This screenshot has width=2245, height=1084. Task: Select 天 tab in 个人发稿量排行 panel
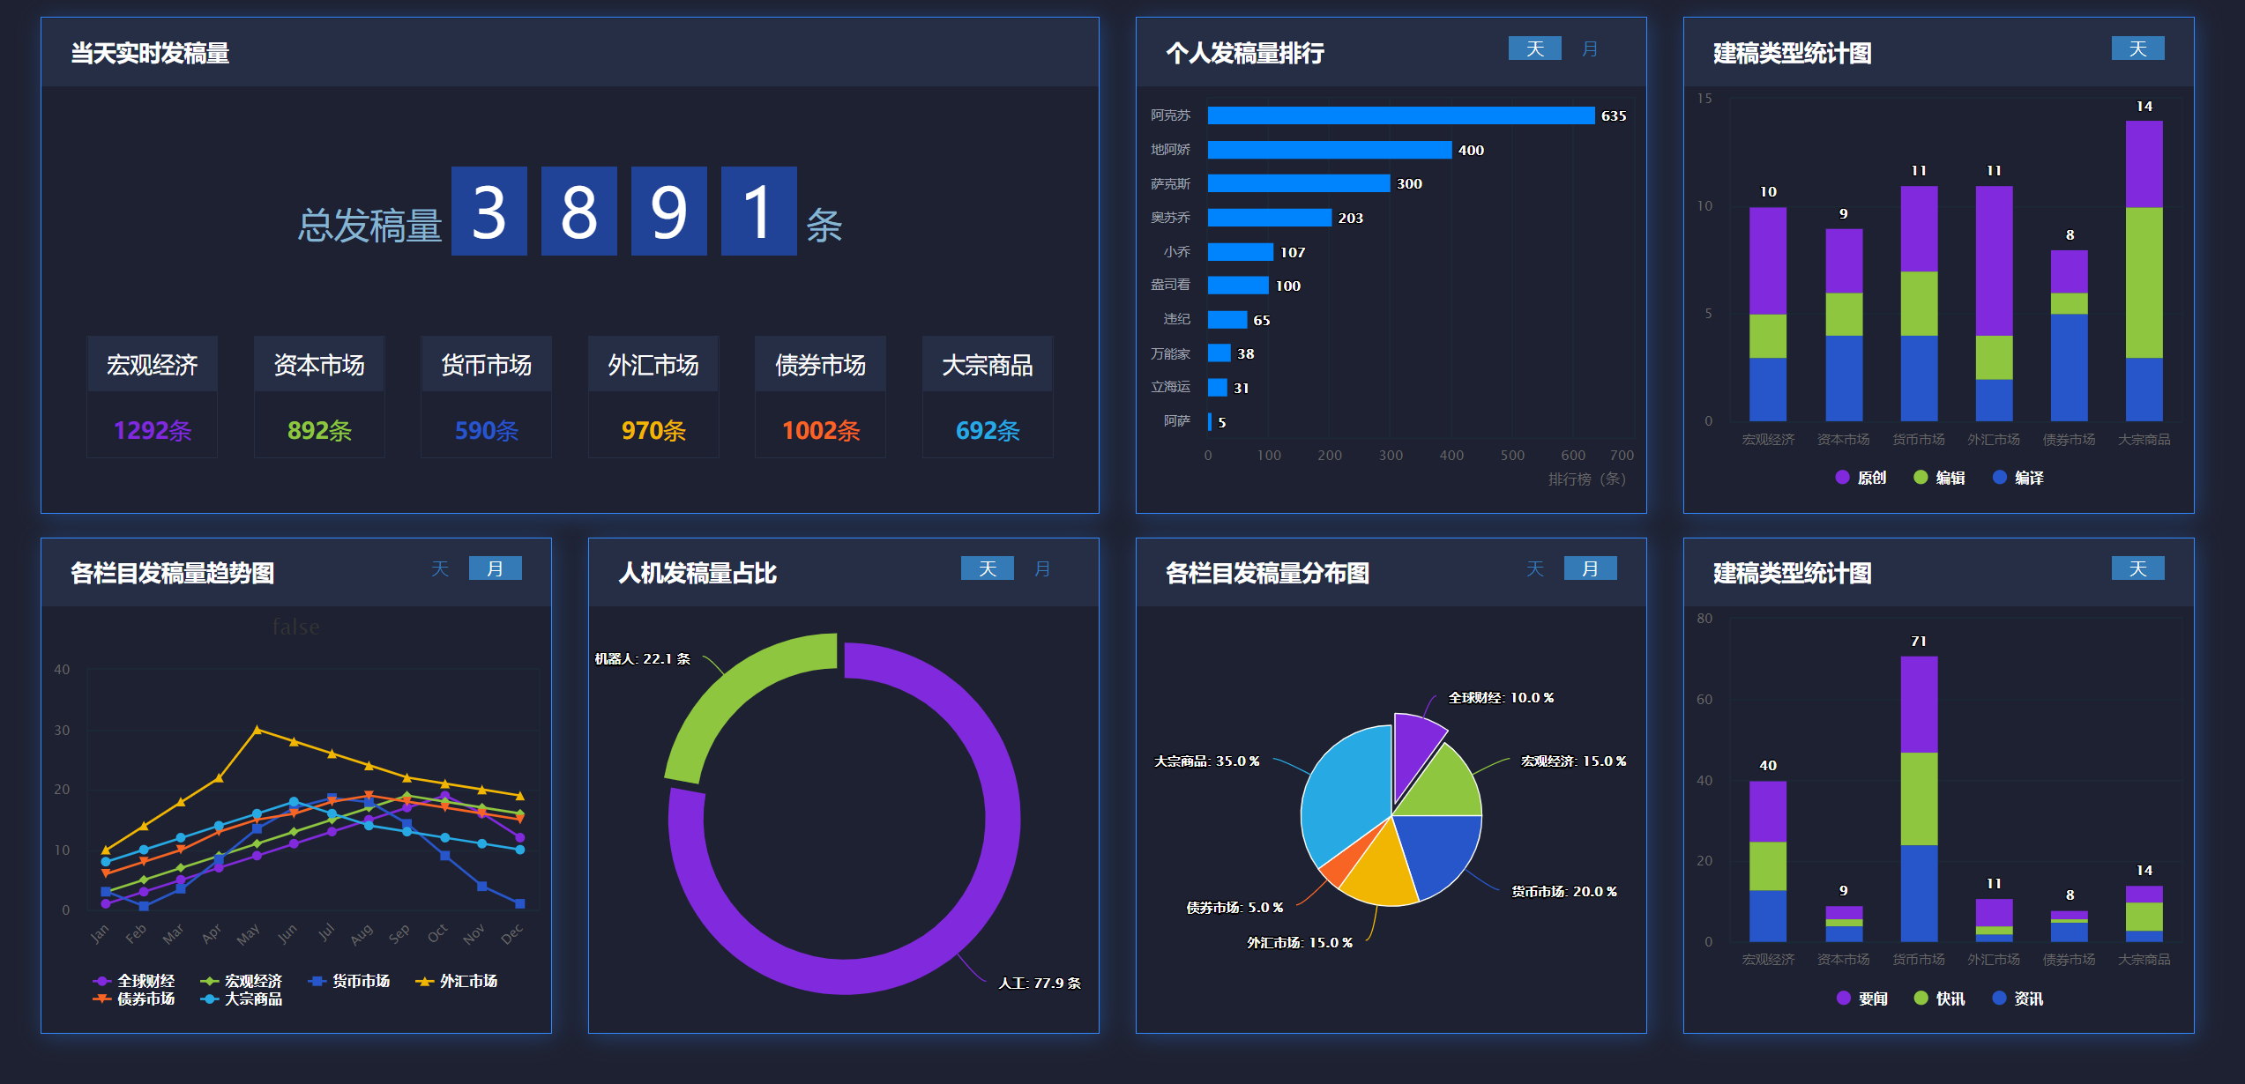tap(1534, 48)
